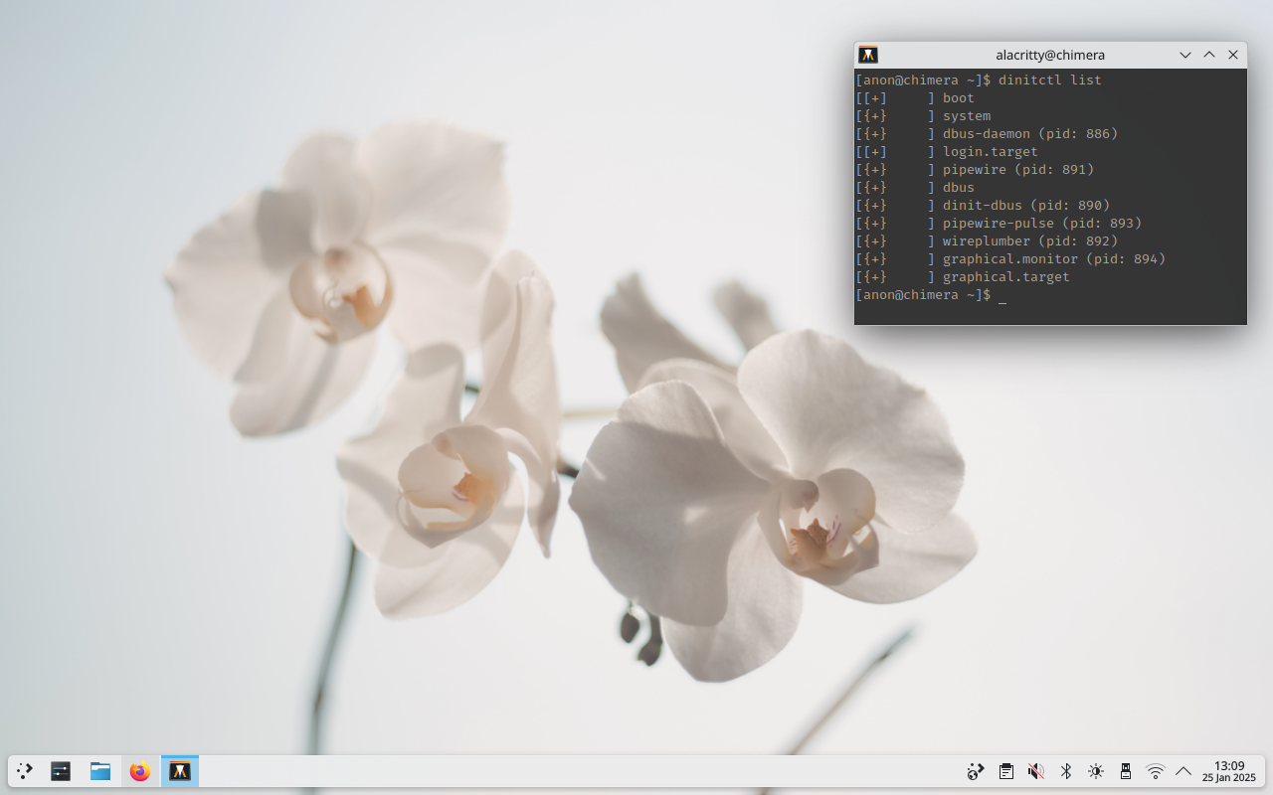
Task: Open the brightness and color tray icon
Action: pyautogui.click(x=1096, y=771)
